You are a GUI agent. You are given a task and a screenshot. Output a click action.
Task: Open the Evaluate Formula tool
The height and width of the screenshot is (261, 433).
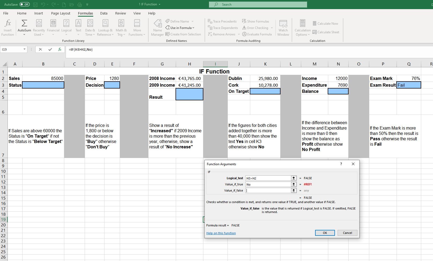(x=257, y=34)
